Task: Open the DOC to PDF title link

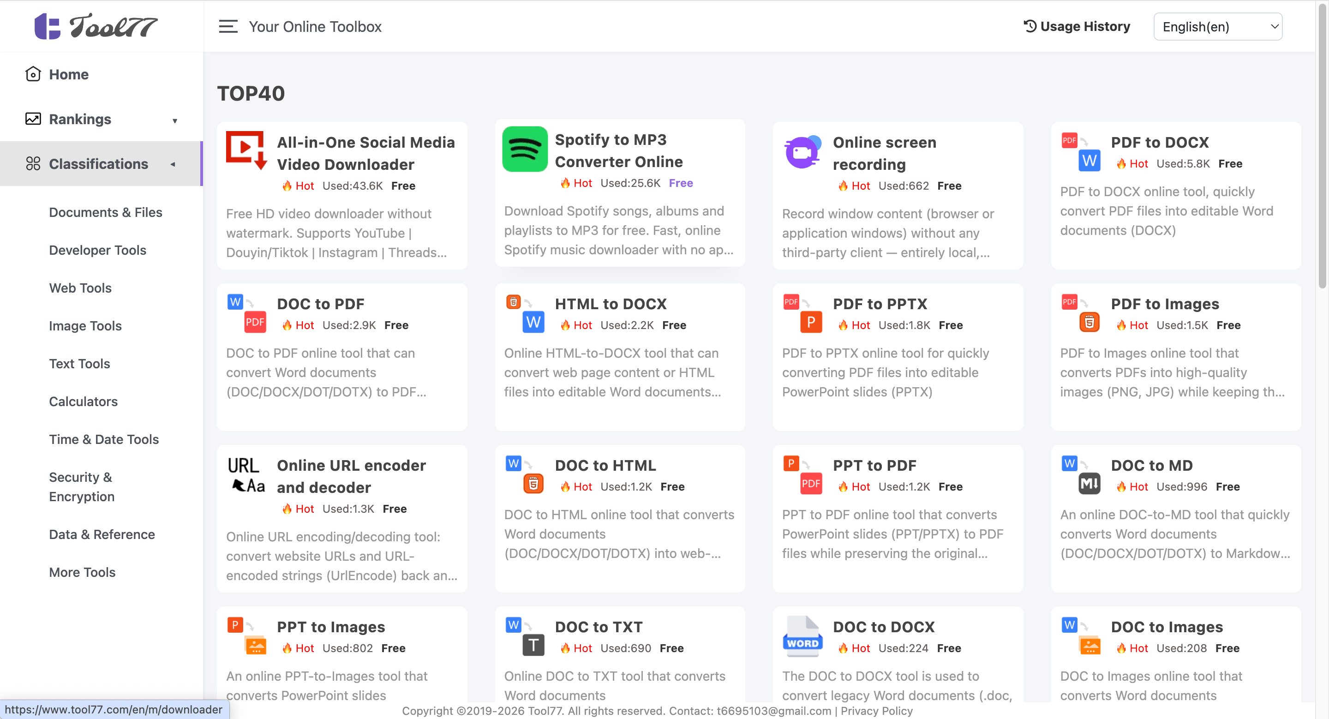Action: (x=320, y=304)
